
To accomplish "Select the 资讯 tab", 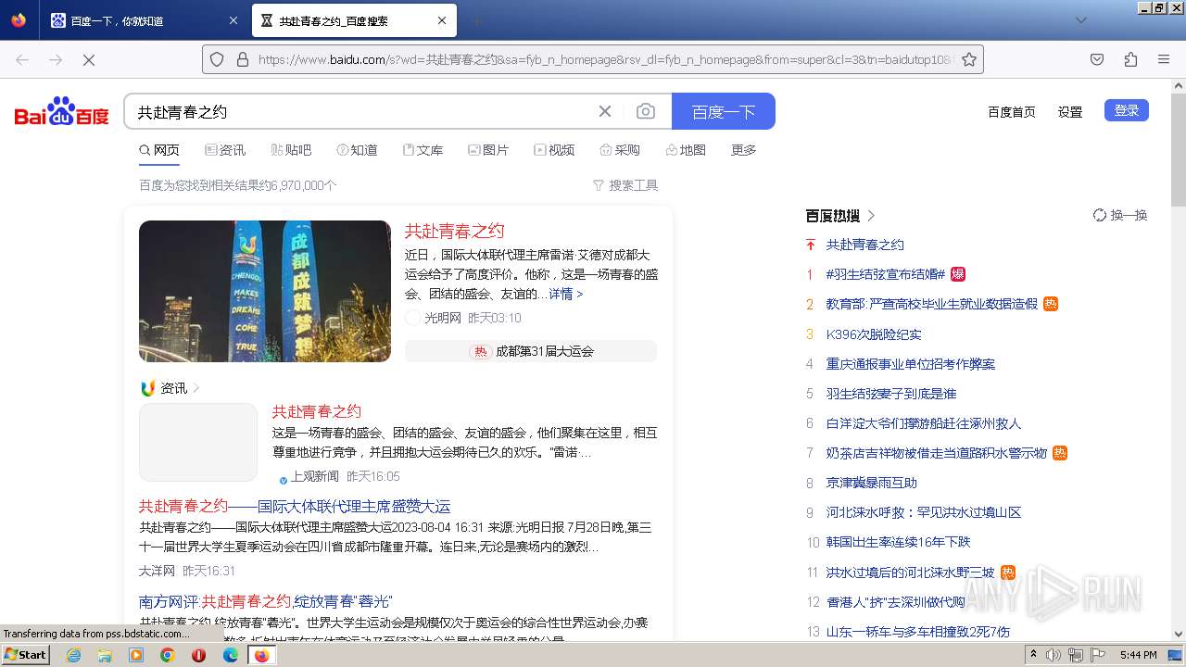I will point(225,150).
